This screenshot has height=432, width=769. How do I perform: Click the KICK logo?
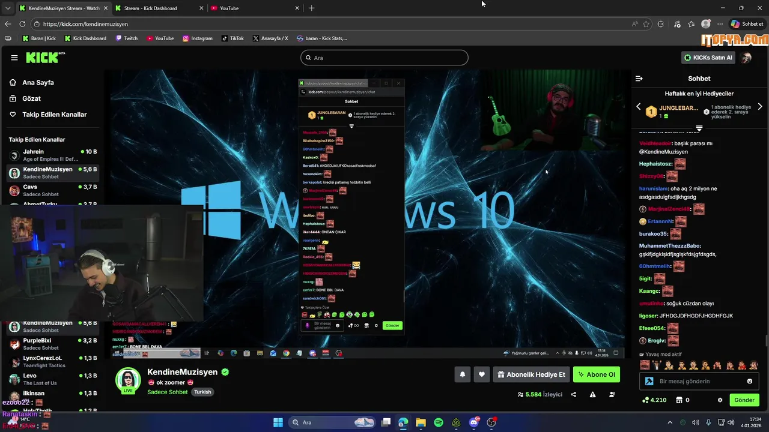tap(45, 58)
